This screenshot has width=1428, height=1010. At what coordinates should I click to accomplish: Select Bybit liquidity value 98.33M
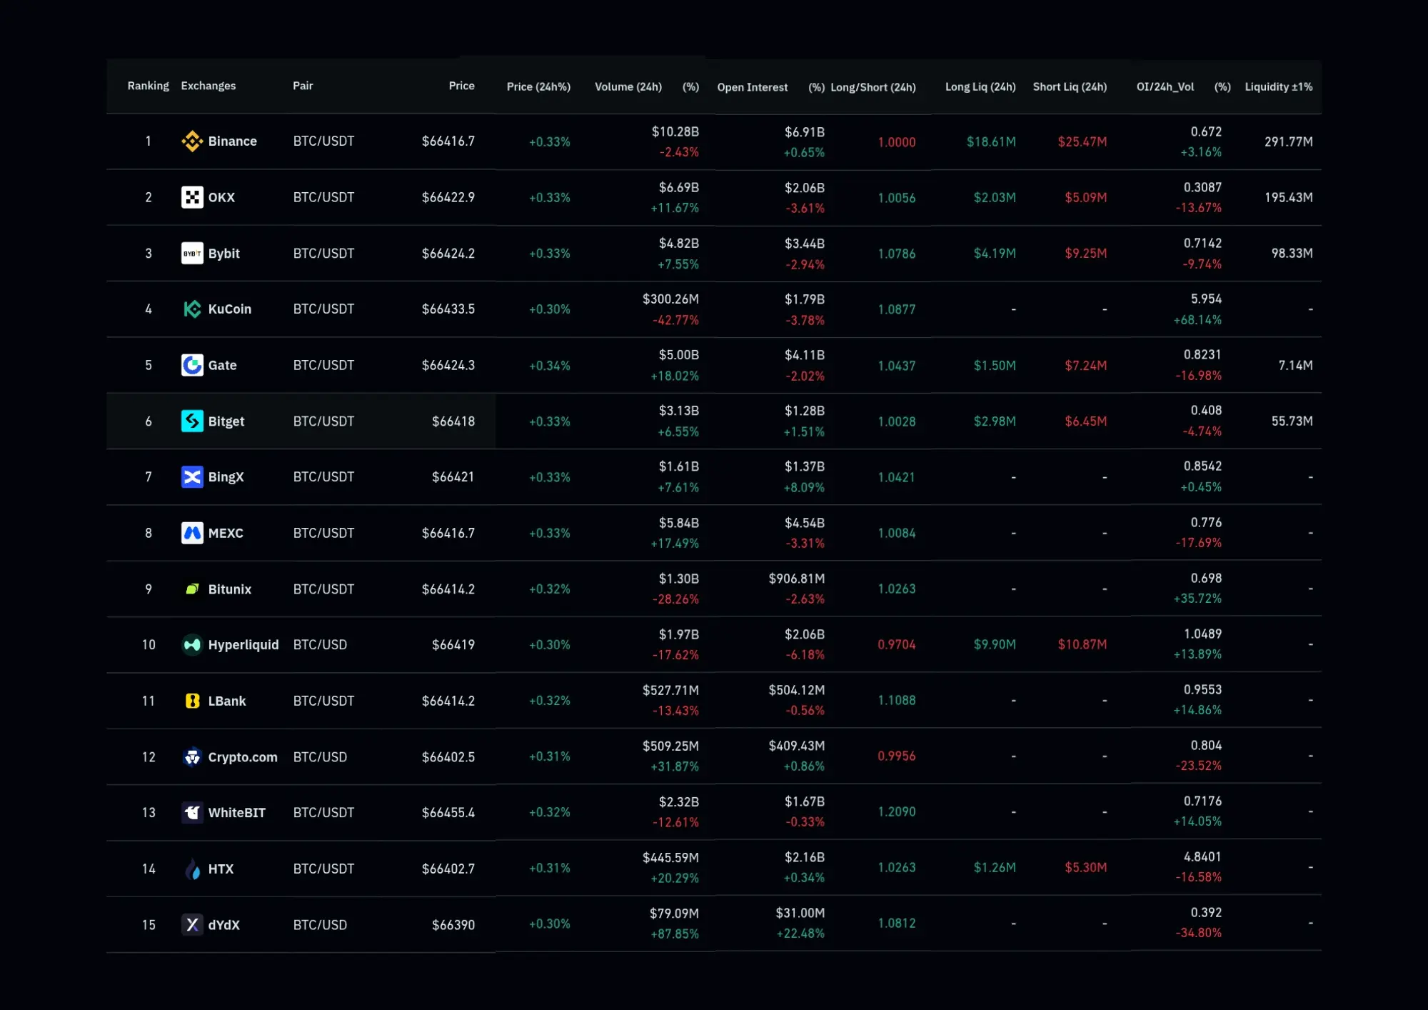pos(1292,253)
